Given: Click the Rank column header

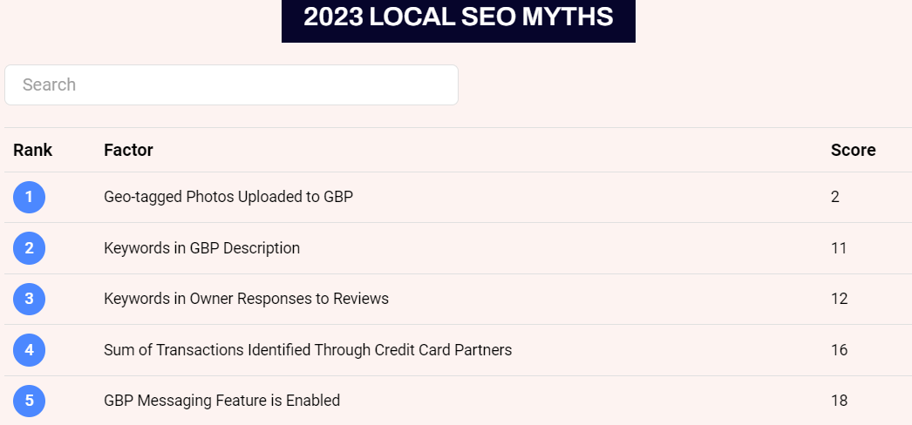Looking at the screenshot, I should 33,150.
